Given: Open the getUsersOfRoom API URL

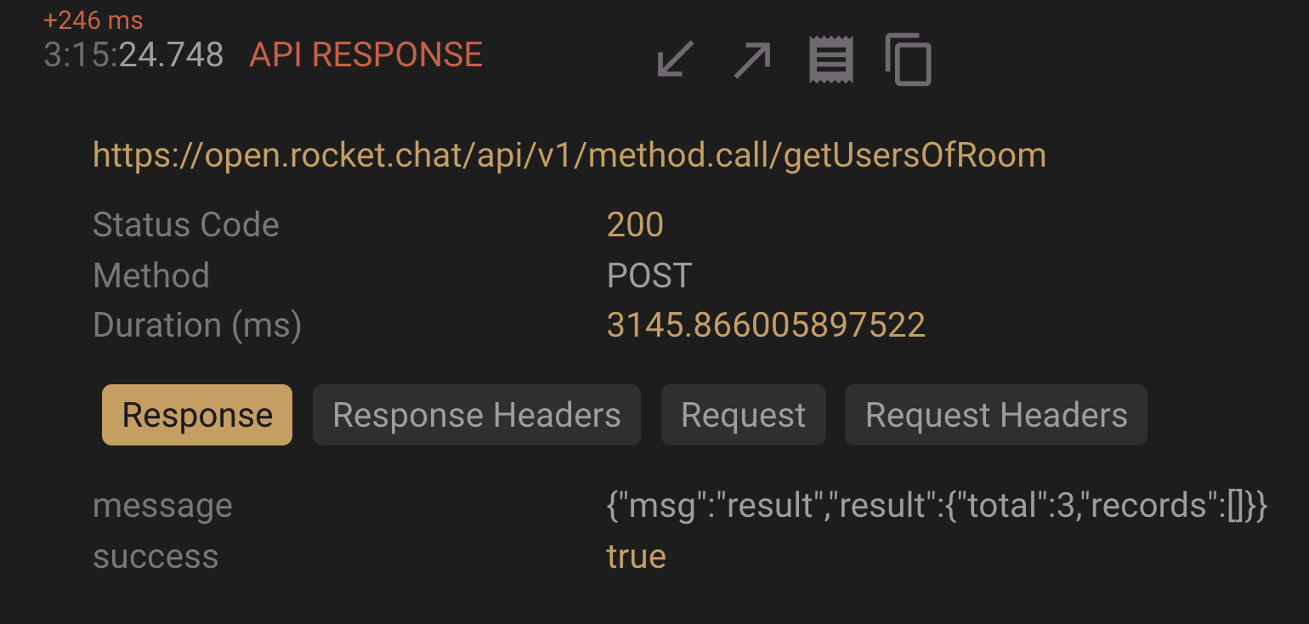Looking at the screenshot, I should tap(569, 155).
